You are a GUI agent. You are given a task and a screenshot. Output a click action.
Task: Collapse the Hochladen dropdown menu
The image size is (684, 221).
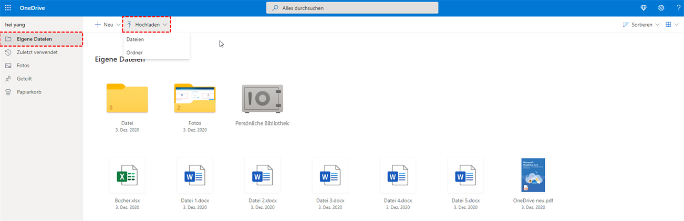click(147, 25)
